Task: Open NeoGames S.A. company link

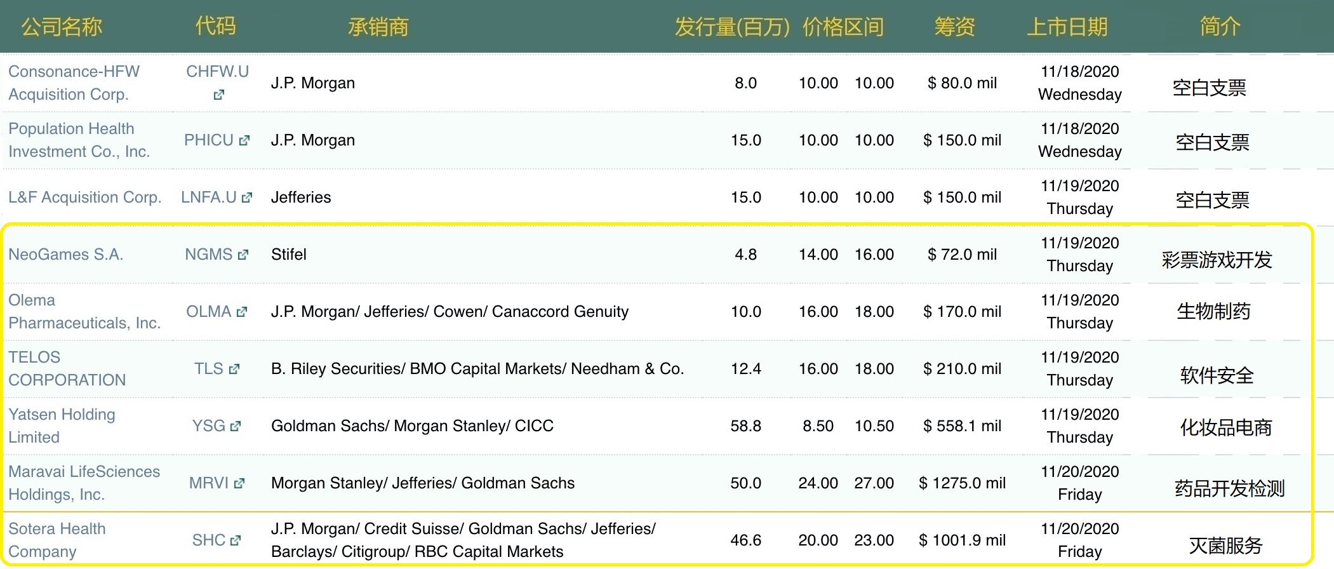Action: pyautogui.click(x=66, y=255)
